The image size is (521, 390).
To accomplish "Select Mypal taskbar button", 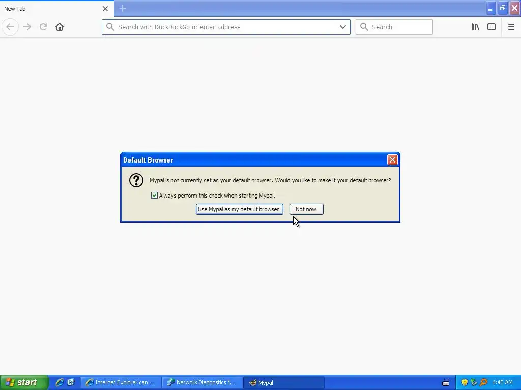I will (x=283, y=382).
